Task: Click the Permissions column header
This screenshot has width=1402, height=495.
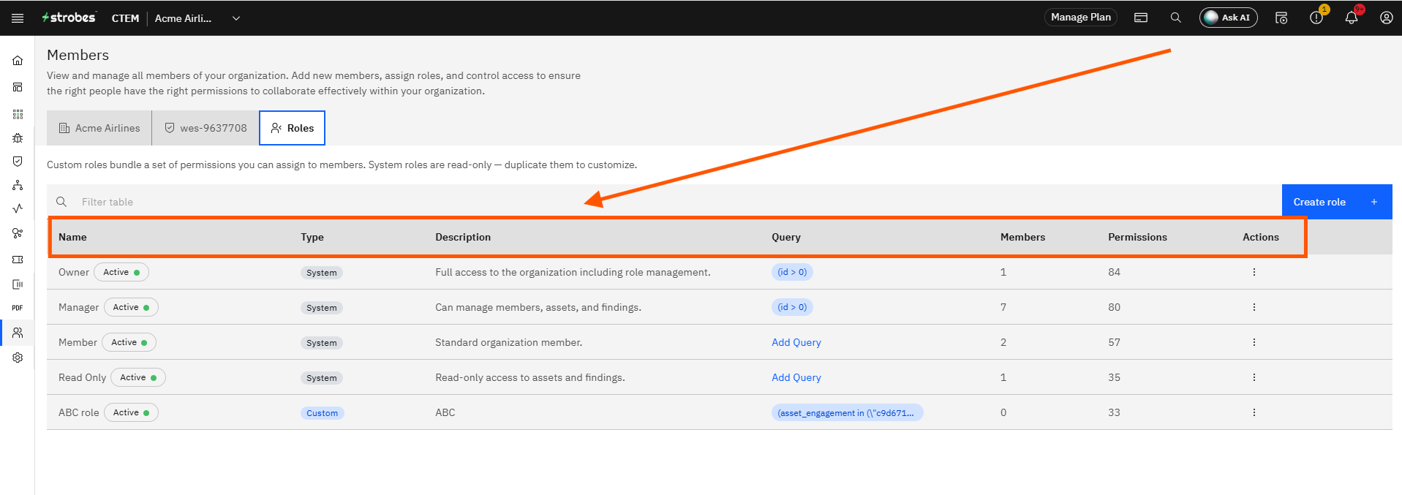Action: tap(1137, 237)
